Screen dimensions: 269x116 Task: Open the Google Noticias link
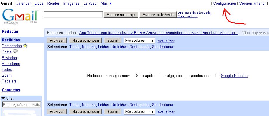click(234, 75)
